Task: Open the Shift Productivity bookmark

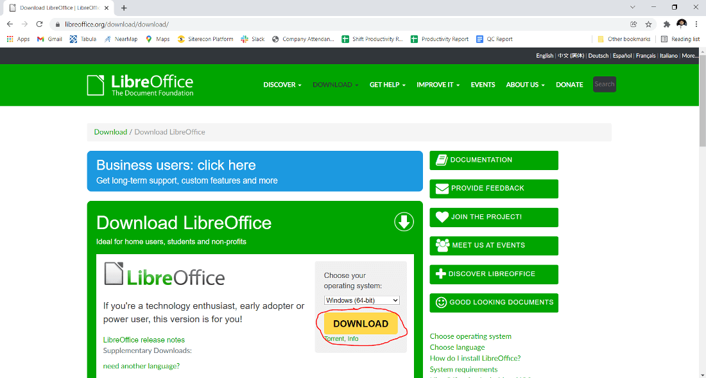Action: pos(372,39)
